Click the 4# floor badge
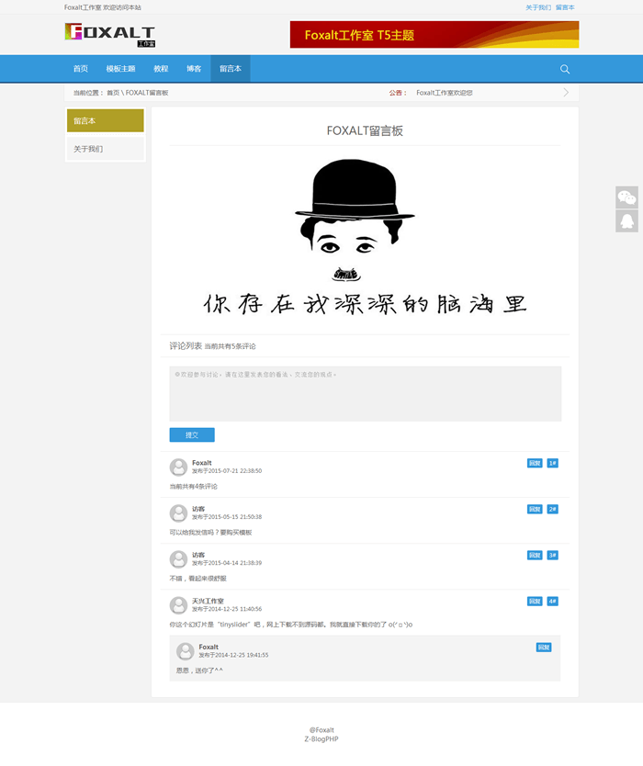This screenshot has width=643, height=766. (553, 601)
